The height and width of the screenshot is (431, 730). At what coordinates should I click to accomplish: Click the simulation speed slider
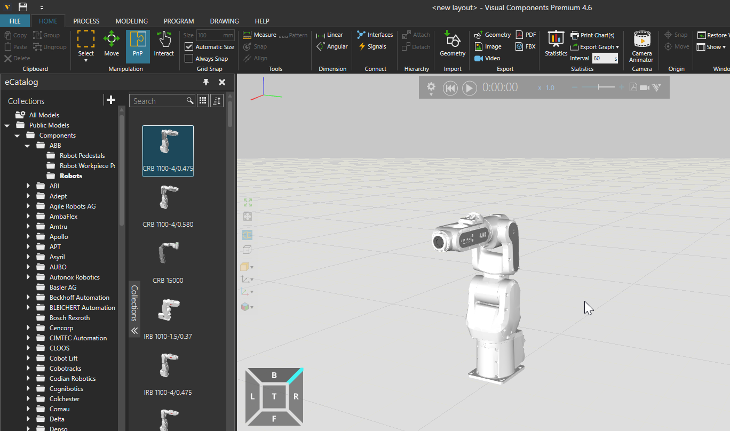[598, 87]
